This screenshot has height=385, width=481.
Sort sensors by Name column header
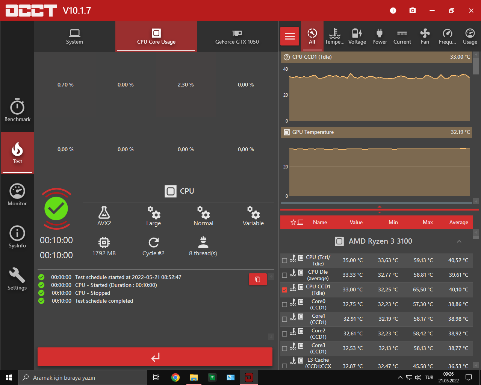320,222
